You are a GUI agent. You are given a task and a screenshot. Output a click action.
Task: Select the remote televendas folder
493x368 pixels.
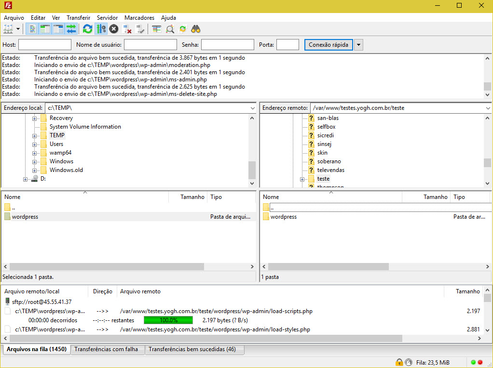(x=331, y=170)
